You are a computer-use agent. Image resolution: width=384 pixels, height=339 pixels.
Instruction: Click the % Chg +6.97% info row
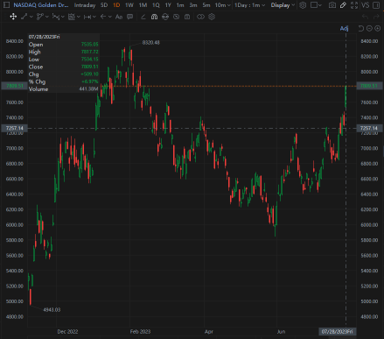pos(64,81)
